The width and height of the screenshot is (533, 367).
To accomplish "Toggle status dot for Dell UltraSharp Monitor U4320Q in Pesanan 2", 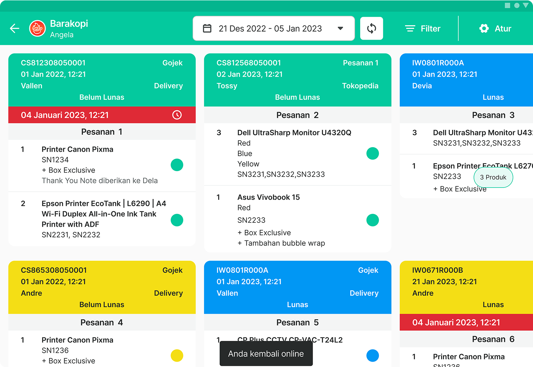I will coord(373,153).
